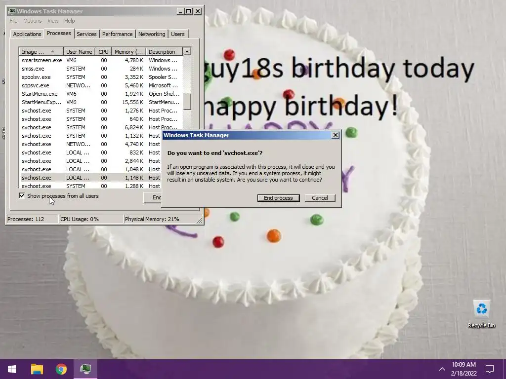Screen dimensions: 506x379
Task: Switch to the Services tab
Action: coord(86,34)
